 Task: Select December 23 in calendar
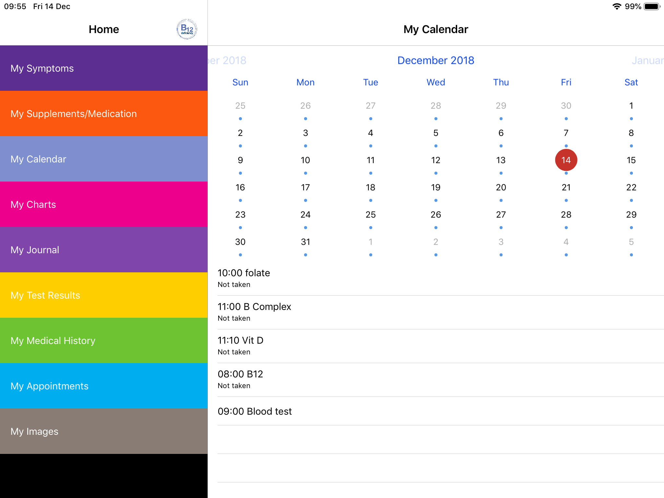pyautogui.click(x=240, y=215)
